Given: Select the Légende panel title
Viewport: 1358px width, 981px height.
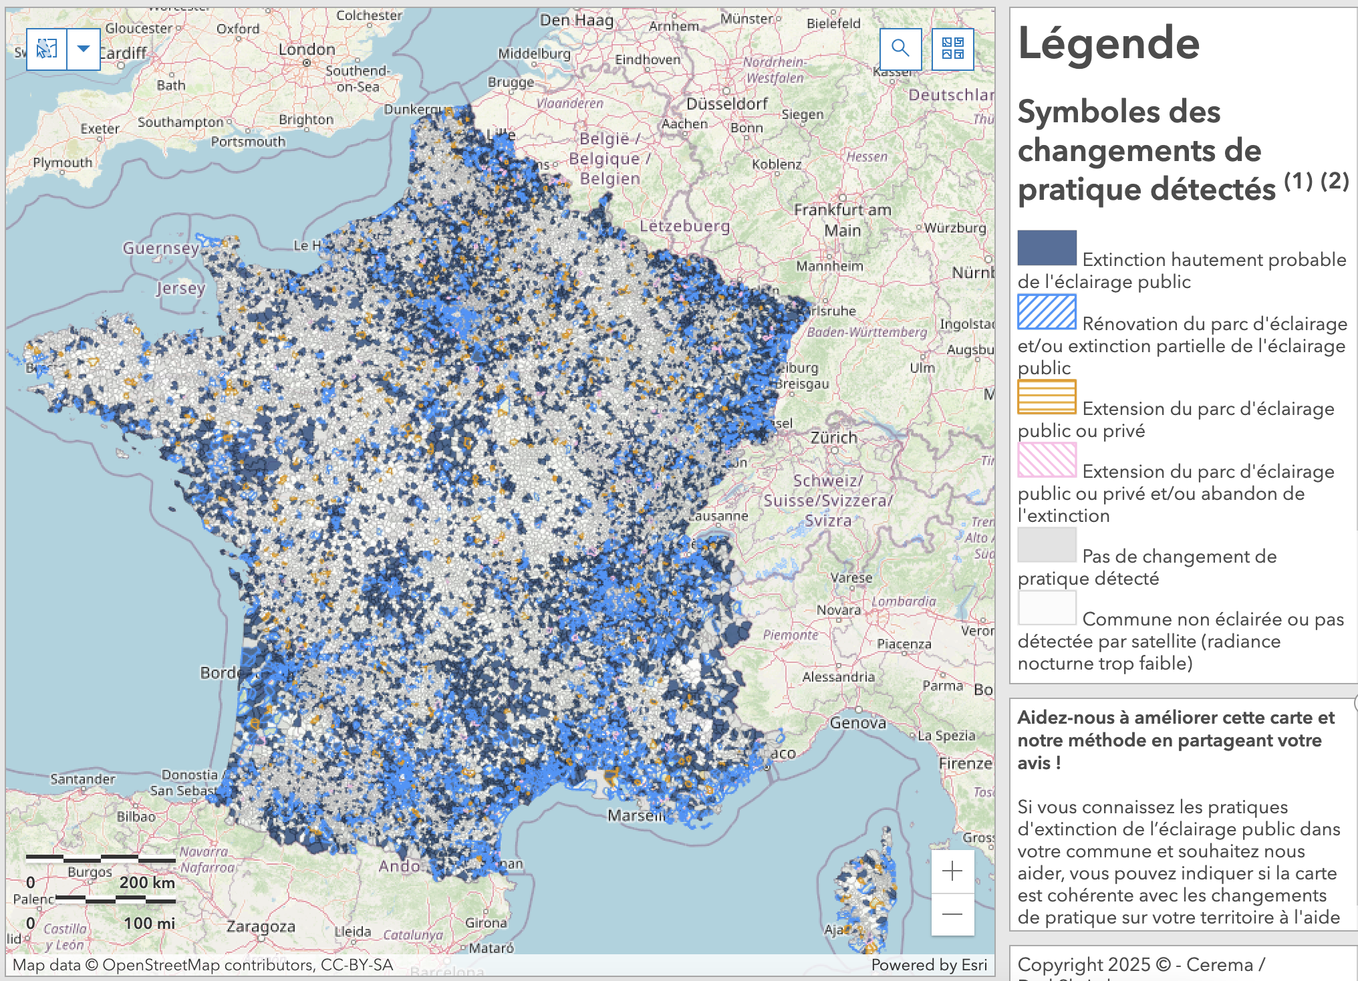Looking at the screenshot, I should click(1107, 43).
